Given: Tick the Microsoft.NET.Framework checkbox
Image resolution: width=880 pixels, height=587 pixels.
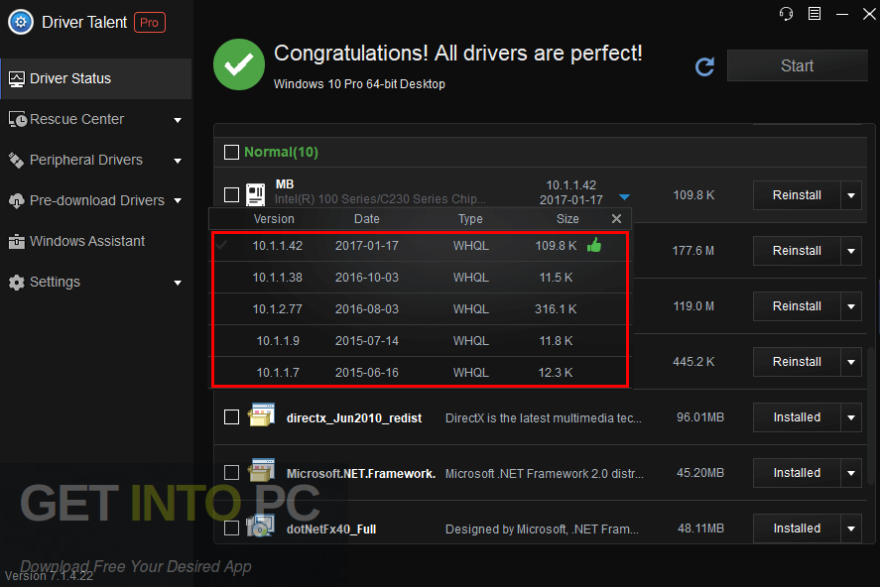Looking at the screenshot, I should [231, 473].
